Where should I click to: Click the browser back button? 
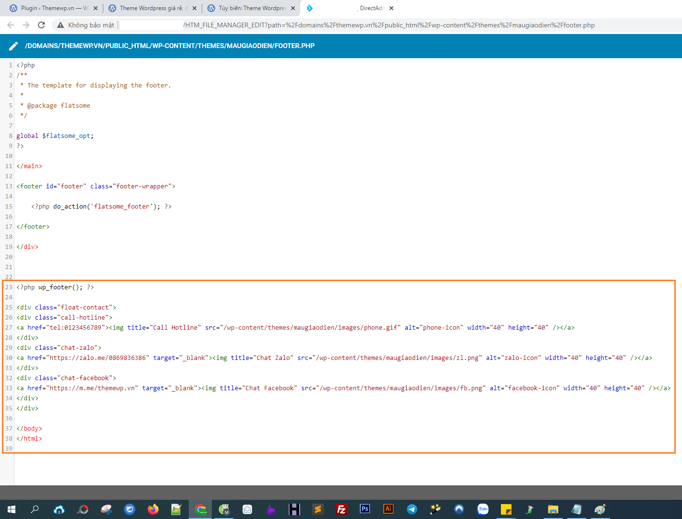(x=11, y=25)
